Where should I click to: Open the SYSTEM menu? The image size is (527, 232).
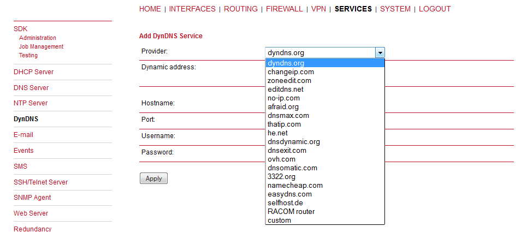click(395, 9)
